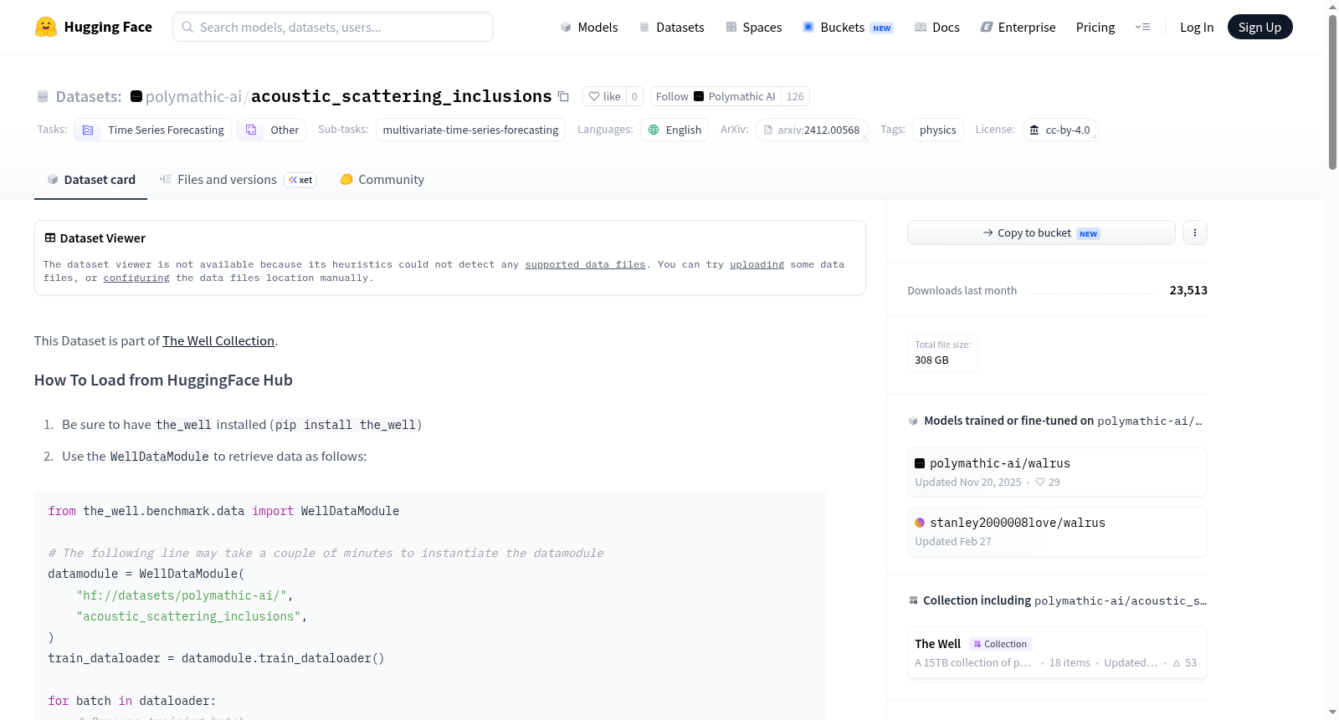Open the Community tab

(x=382, y=180)
